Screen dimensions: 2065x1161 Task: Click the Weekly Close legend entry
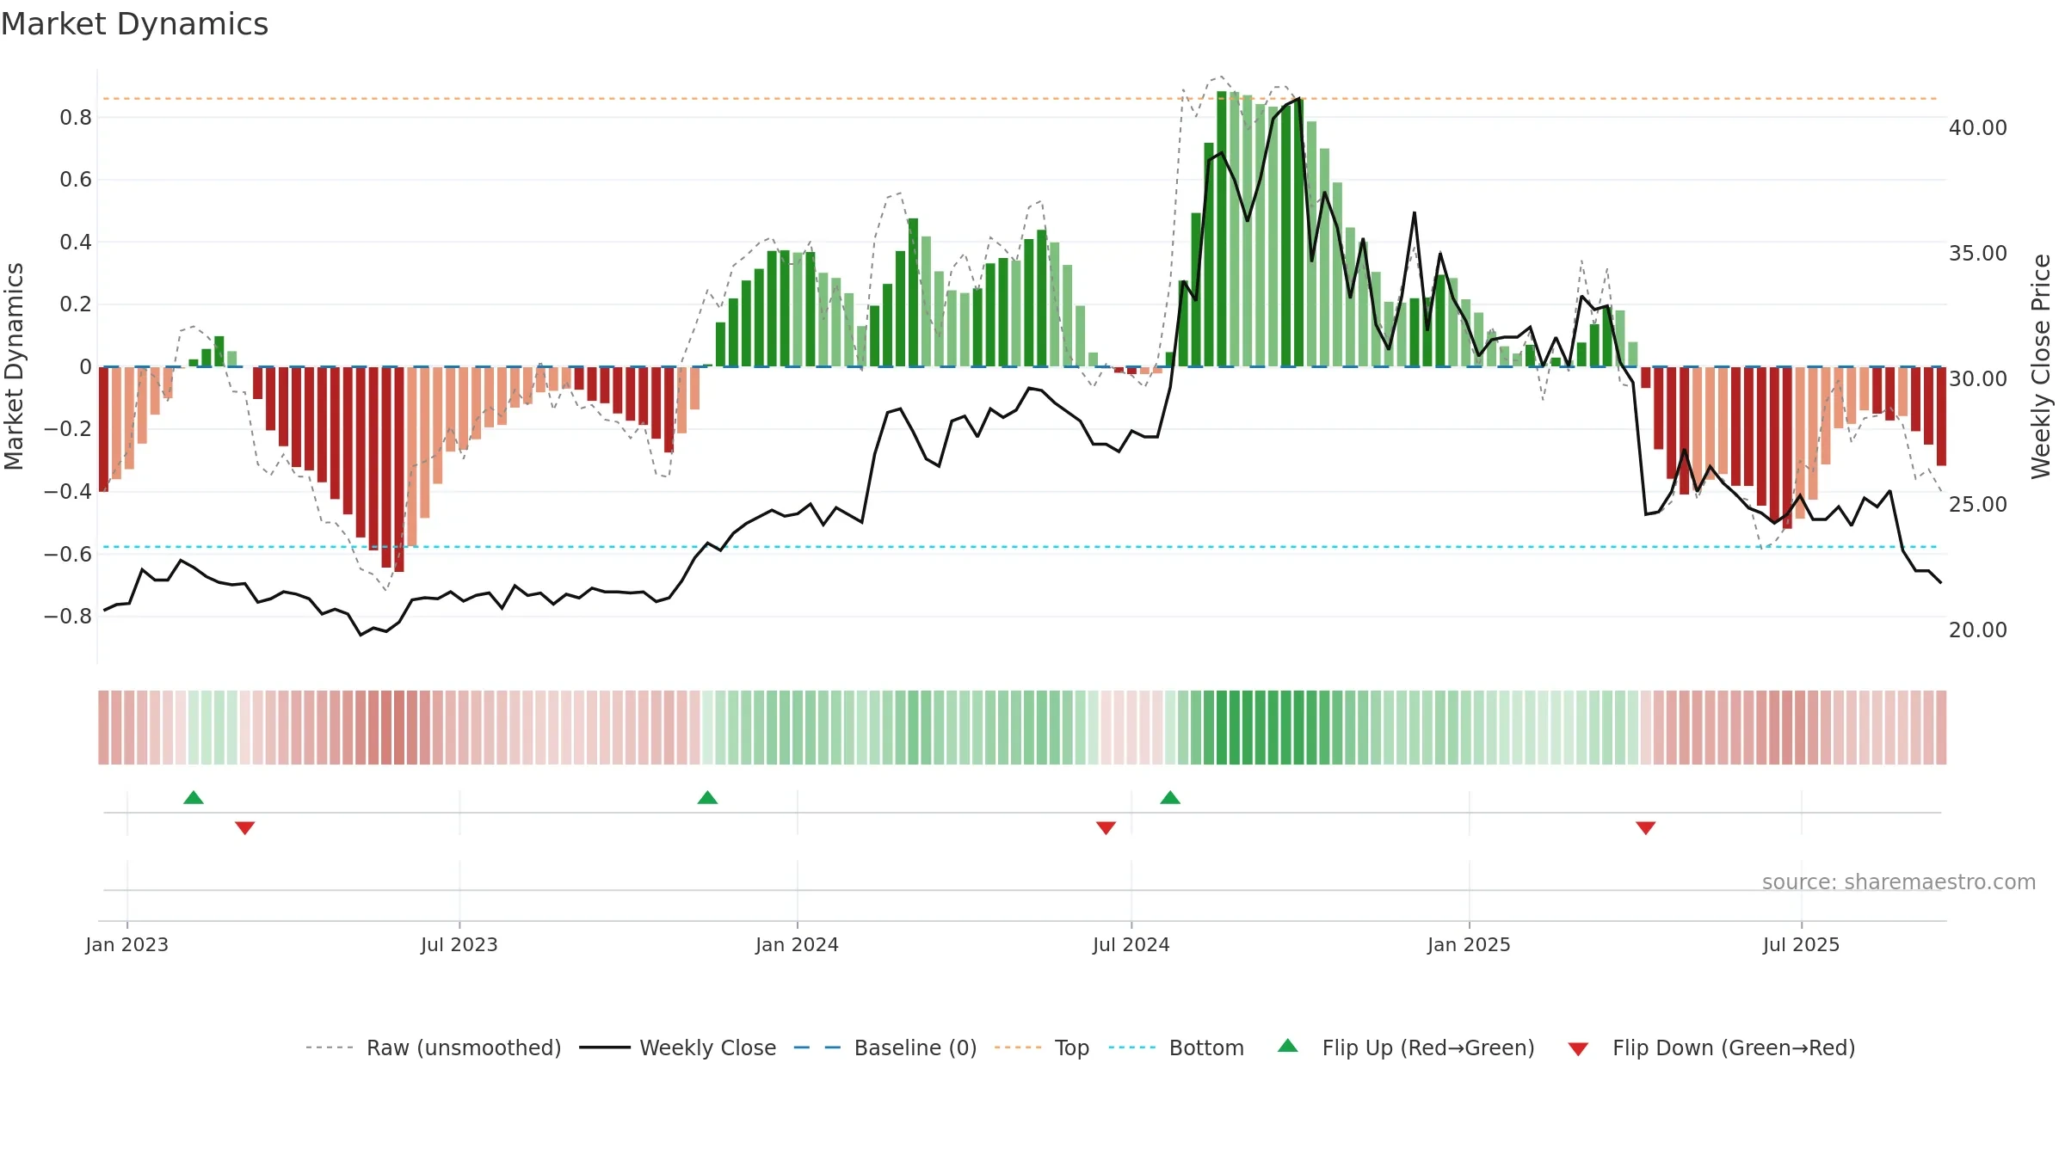(678, 1047)
